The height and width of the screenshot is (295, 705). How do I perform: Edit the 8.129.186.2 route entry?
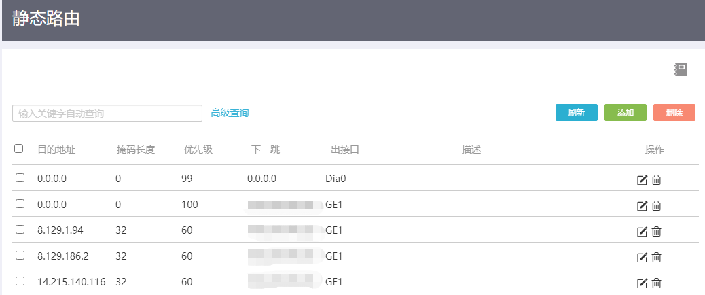[x=642, y=257]
